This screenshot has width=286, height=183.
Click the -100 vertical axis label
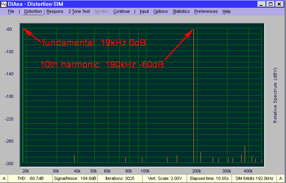9,52
